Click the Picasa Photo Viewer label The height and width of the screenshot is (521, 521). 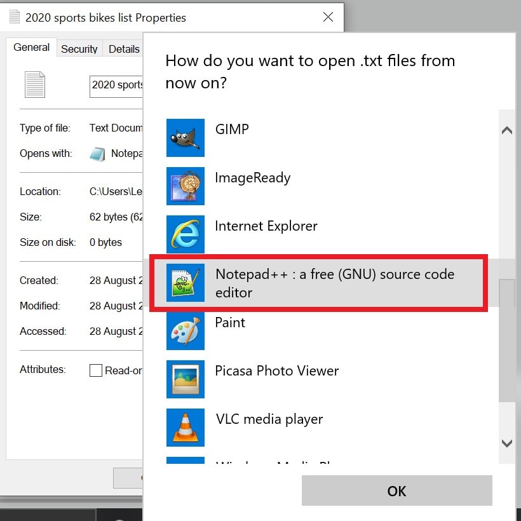277,371
